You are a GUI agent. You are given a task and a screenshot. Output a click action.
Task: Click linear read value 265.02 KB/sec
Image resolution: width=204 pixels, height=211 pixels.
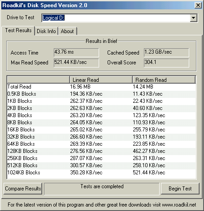(x=86, y=130)
